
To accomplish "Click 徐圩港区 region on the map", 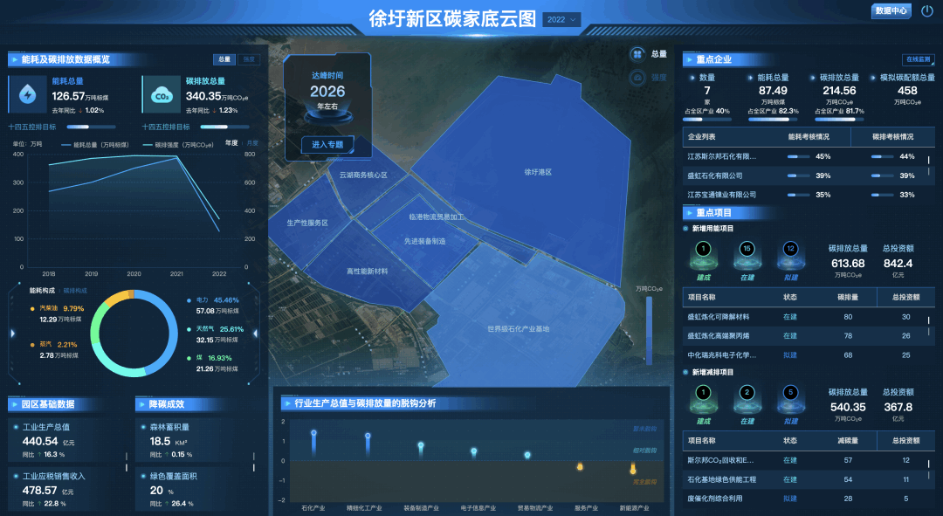I will pyautogui.click(x=538, y=172).
